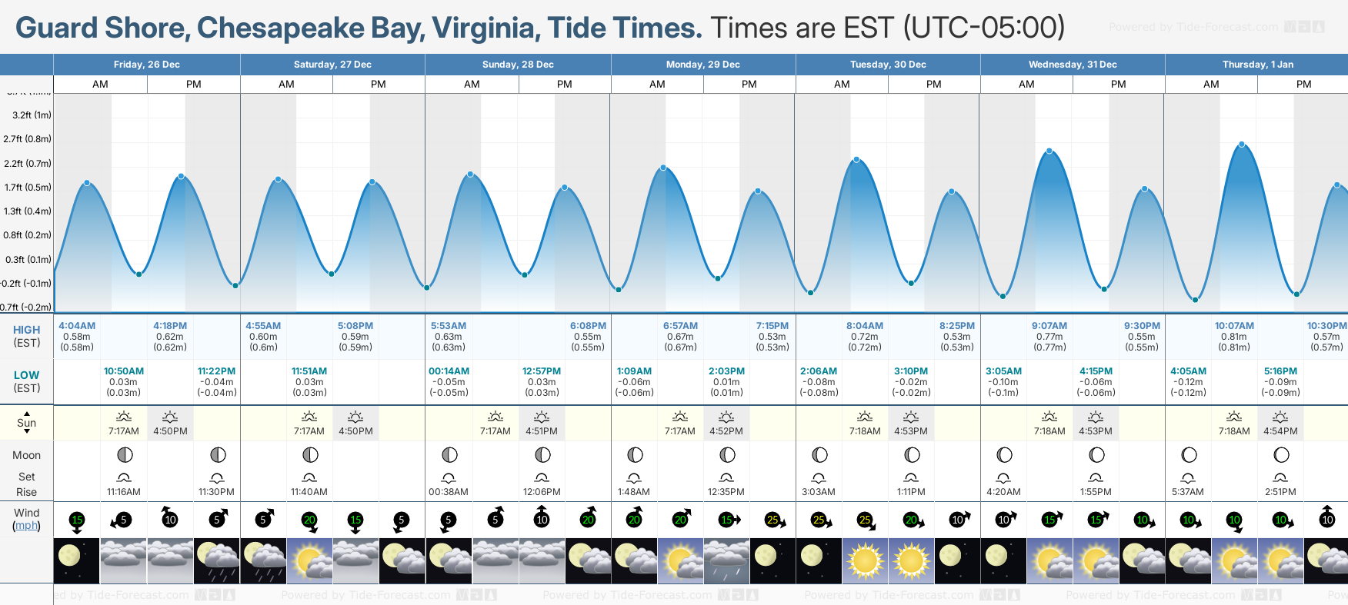Click the PM label under Thursday, 1 Jan
The image size is (1348, 605).
click(1303, 84)
